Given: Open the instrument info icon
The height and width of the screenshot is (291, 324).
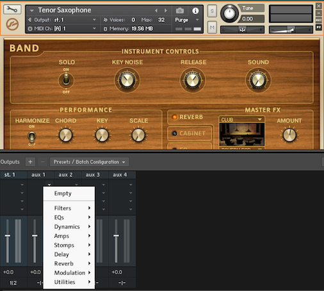Looking at the screenshot, I should tap(195, 10).
